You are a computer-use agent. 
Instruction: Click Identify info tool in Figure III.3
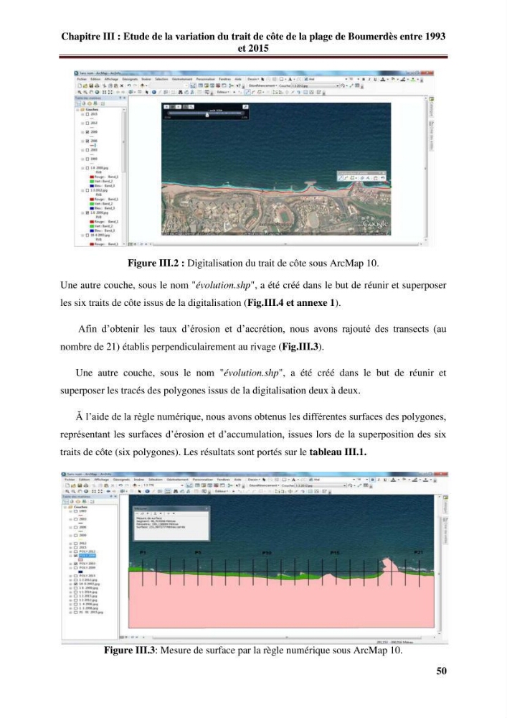point(147,491)
